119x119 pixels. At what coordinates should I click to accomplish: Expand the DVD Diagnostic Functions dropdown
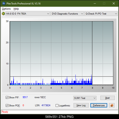point(67,14)
